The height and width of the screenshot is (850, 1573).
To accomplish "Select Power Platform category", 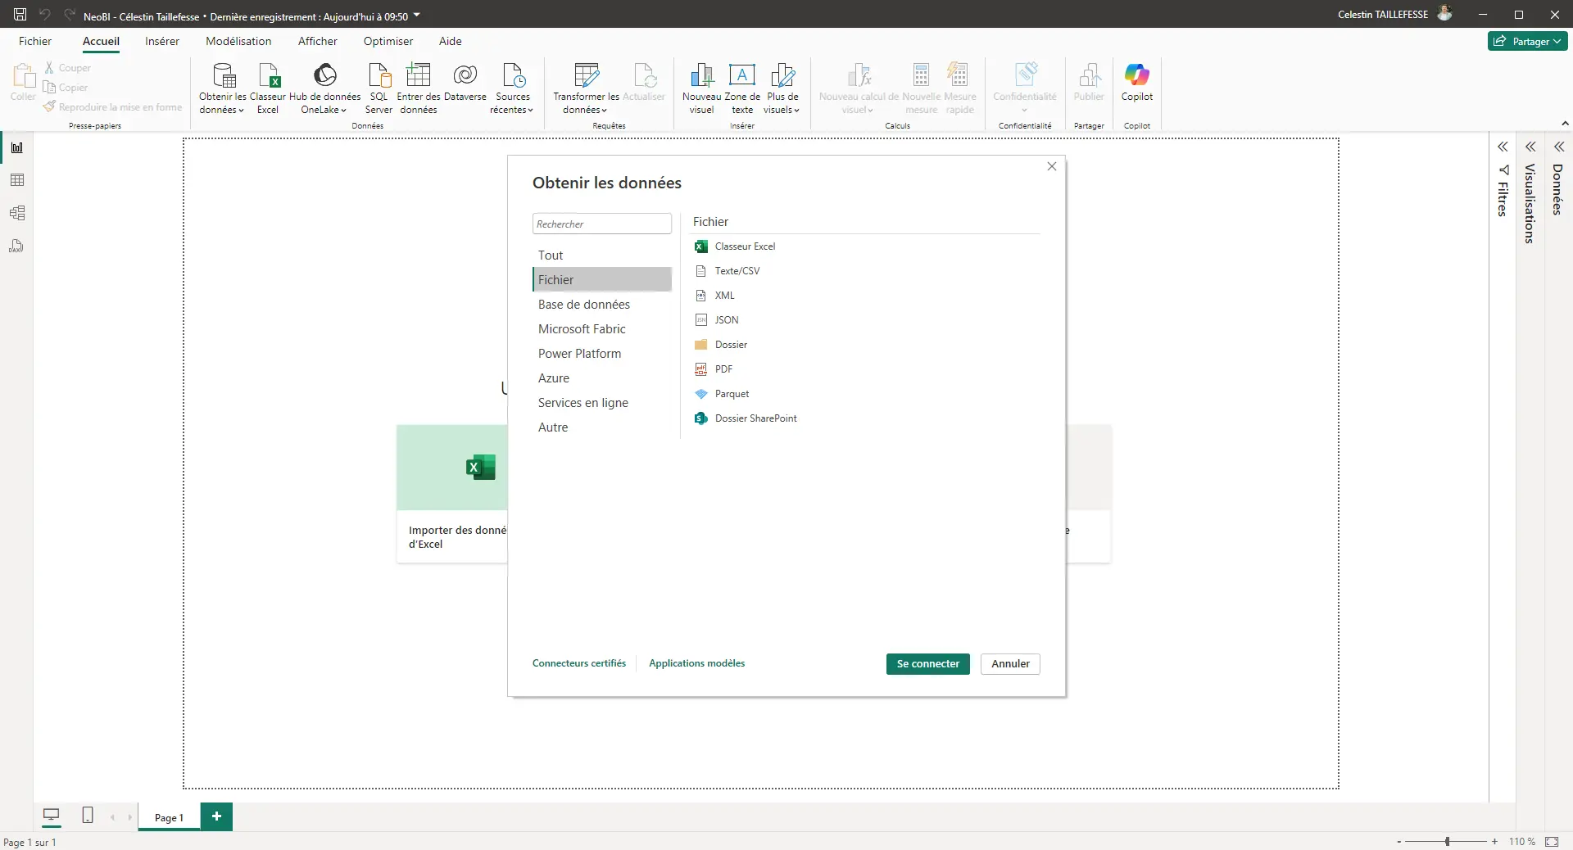I will pos(602,354).
